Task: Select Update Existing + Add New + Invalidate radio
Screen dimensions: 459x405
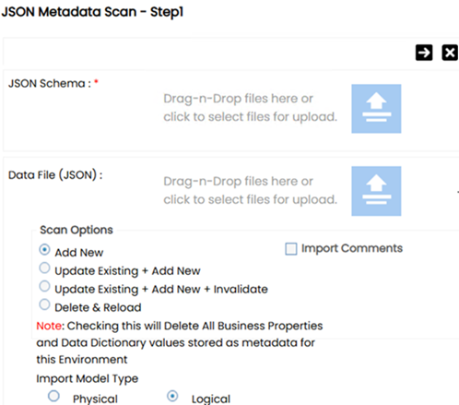Action: click(44, 286)
